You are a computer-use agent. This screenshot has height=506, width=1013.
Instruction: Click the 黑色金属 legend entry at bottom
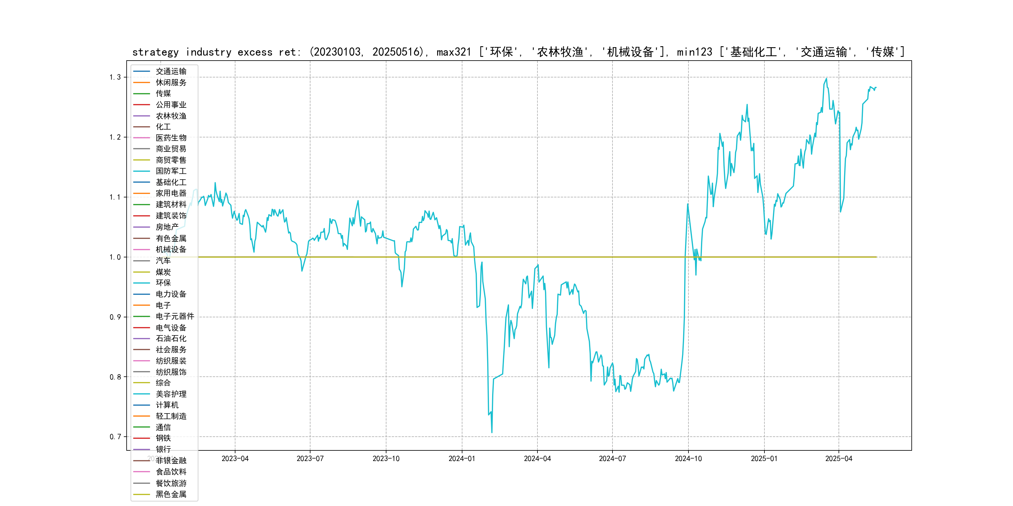point(171,494)
